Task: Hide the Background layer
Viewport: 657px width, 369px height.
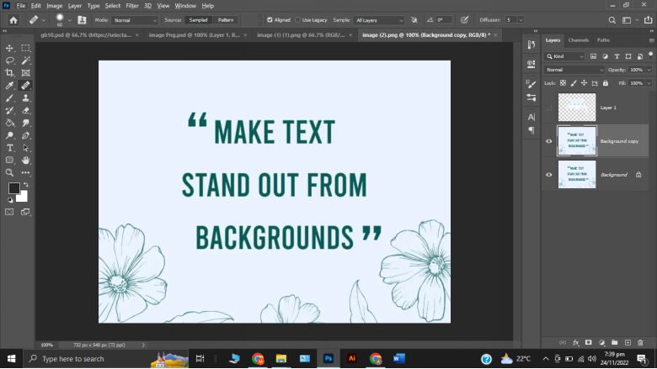Action: click(x=548, y=175)
